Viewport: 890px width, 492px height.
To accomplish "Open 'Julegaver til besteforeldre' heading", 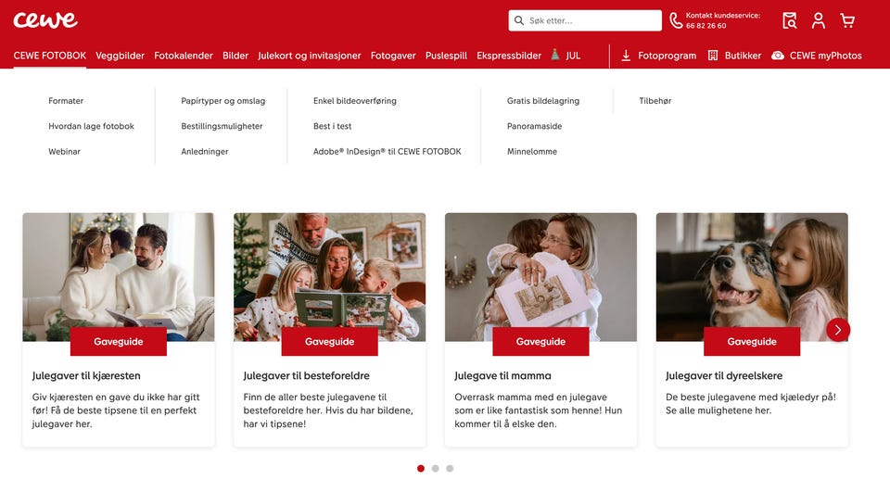I will [x=307, y=375].
